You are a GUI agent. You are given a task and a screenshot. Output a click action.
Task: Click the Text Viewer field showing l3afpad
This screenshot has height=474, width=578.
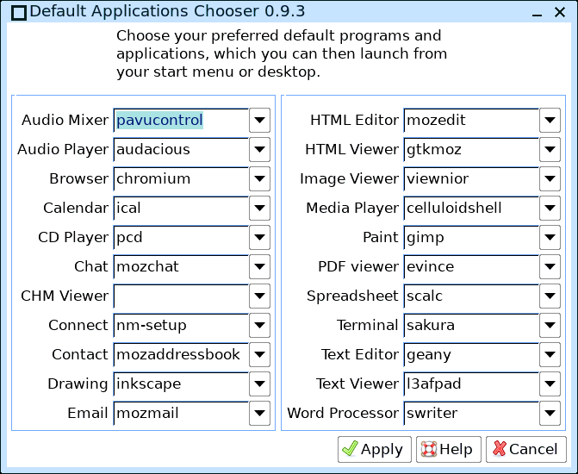(471, 384)
